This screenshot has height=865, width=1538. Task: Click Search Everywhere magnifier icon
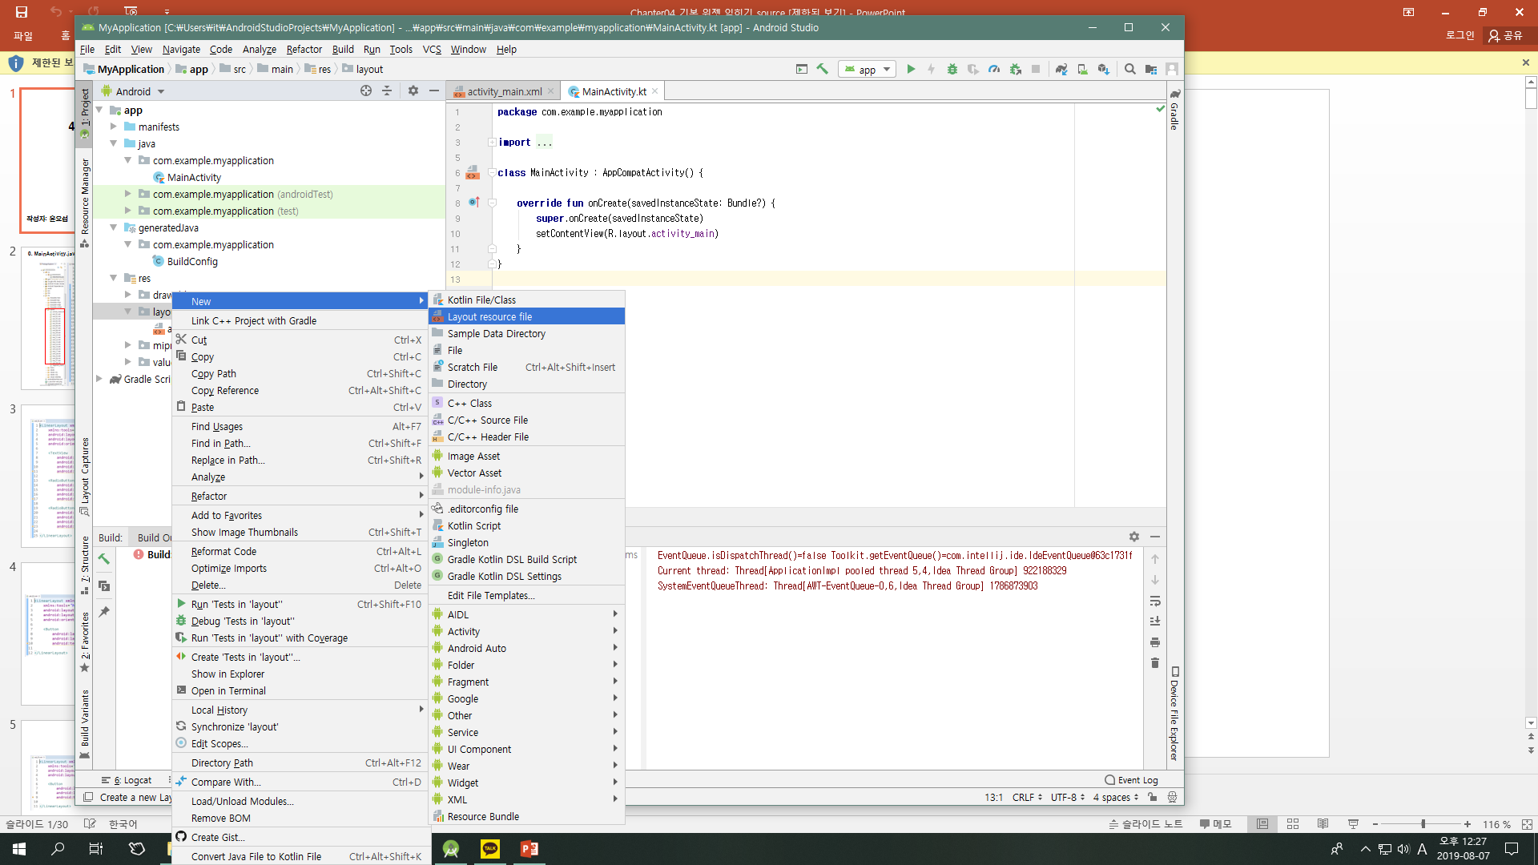(1129, 70)
